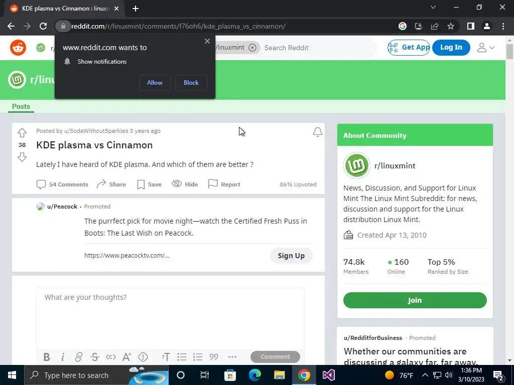Image resolution: width=514 pixels, height=385 pixels.
Task: Open the peacocktv.com ad link
Action: [127, 255]
